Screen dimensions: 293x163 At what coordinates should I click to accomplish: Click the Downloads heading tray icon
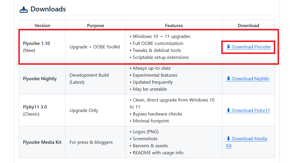click(x=24, y=10)
